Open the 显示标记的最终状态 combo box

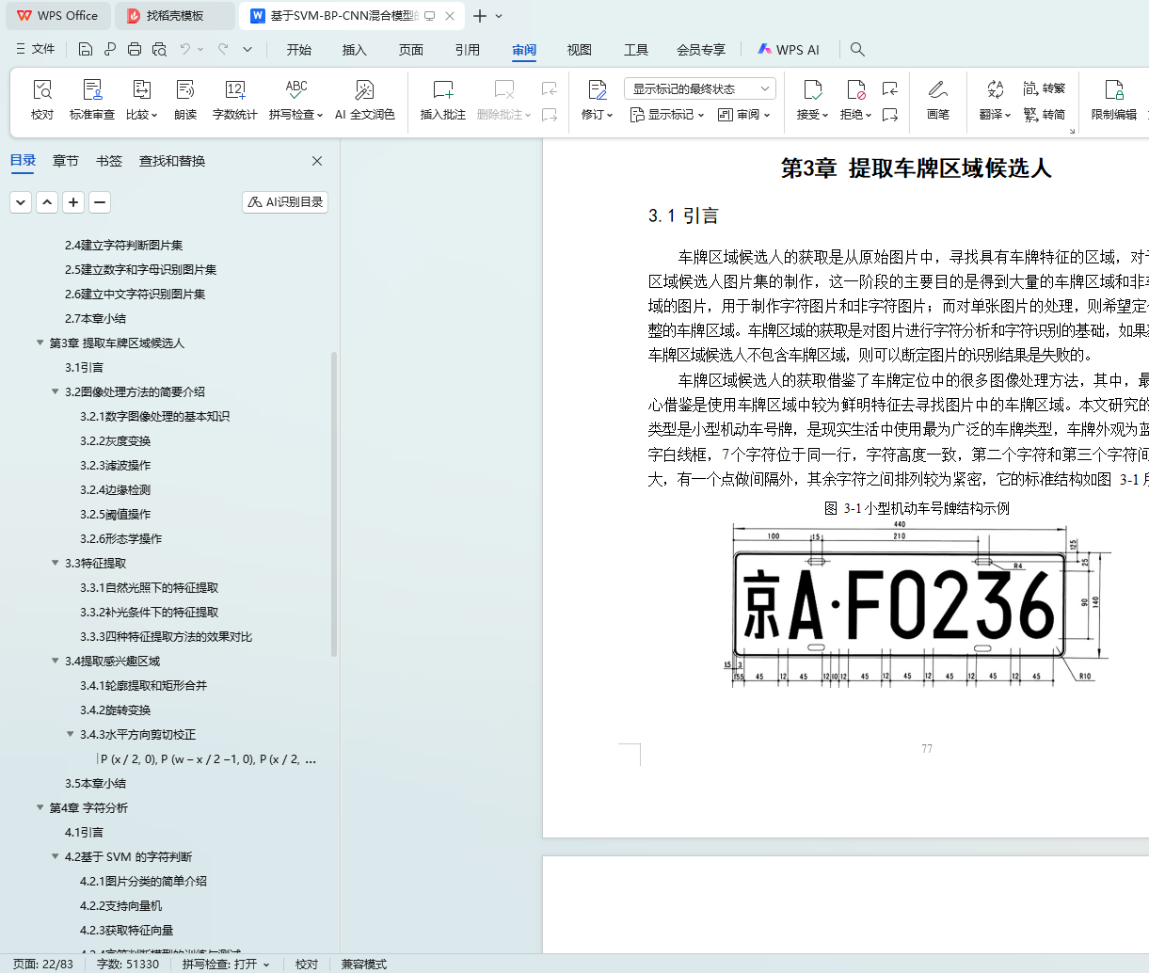pos(700,88)
